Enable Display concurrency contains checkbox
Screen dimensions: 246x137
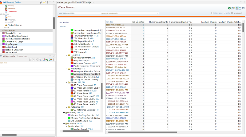212,13
